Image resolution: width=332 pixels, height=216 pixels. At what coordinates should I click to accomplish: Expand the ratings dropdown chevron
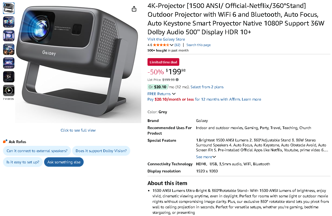coord(172,45)
